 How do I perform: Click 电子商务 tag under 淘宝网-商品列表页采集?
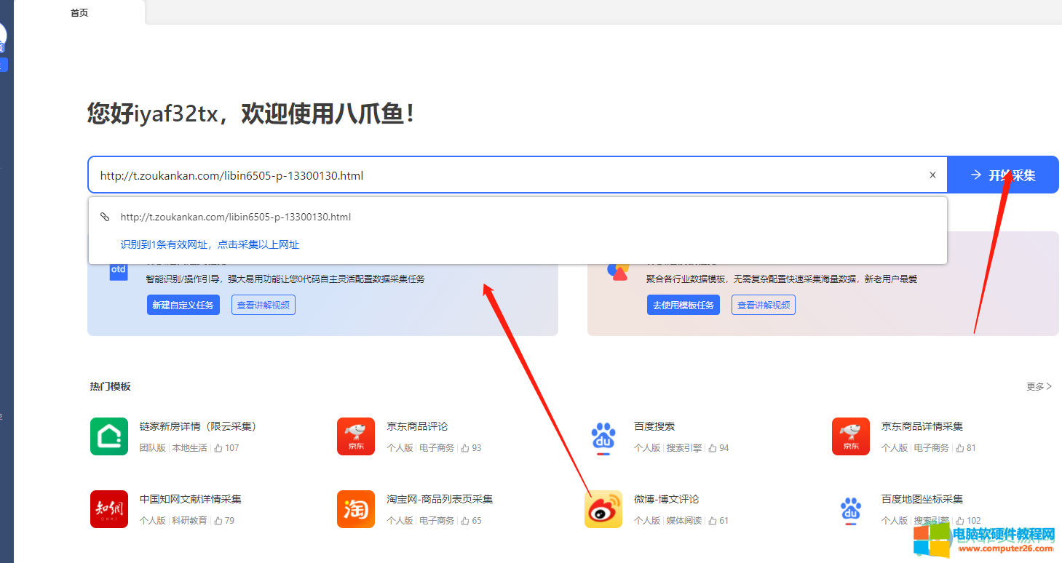437,521
